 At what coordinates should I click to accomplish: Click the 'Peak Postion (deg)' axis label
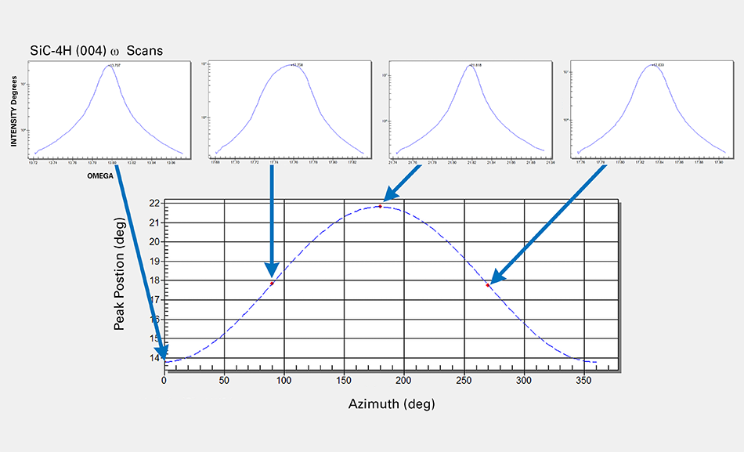point(120,285)
